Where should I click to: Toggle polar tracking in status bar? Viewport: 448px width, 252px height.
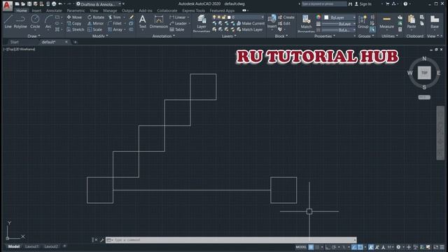click(334, 247)
